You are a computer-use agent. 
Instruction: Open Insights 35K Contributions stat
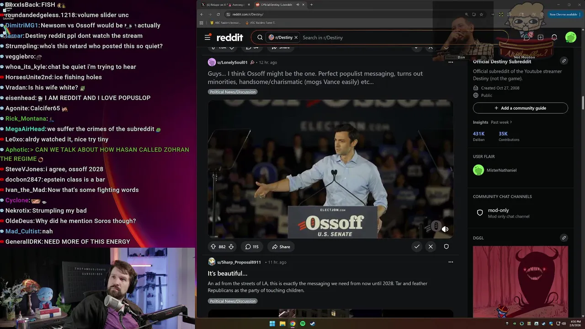point(509,136)
